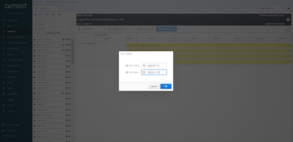
Task: Confirm dates with the OK button
Action: pyautogui.click(x=166, y=86)
